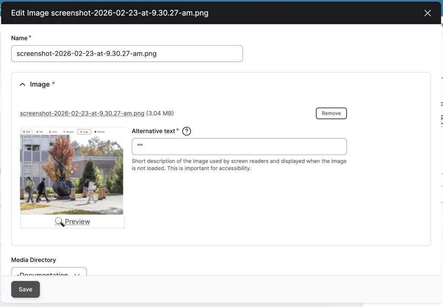Click the magnifying glass Preview icon
Viewport: 443px width, 307px height.
pos(60,222)
